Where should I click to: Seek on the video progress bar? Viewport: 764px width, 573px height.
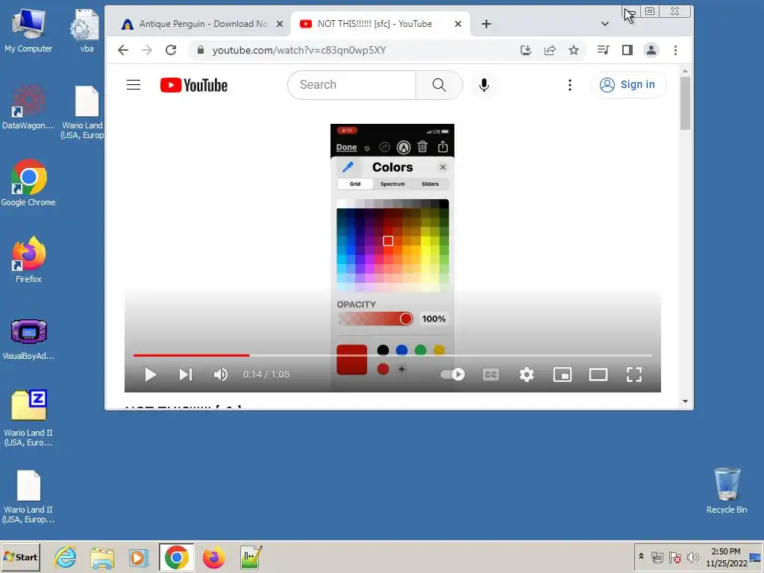[x=392, y=356]
